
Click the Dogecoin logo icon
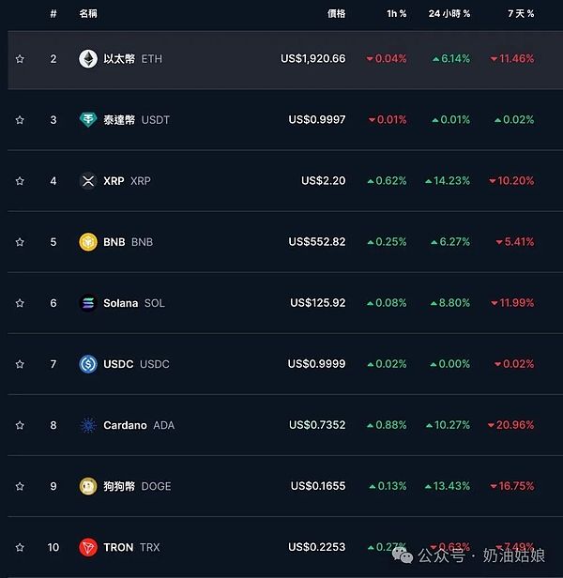[88, 486]
